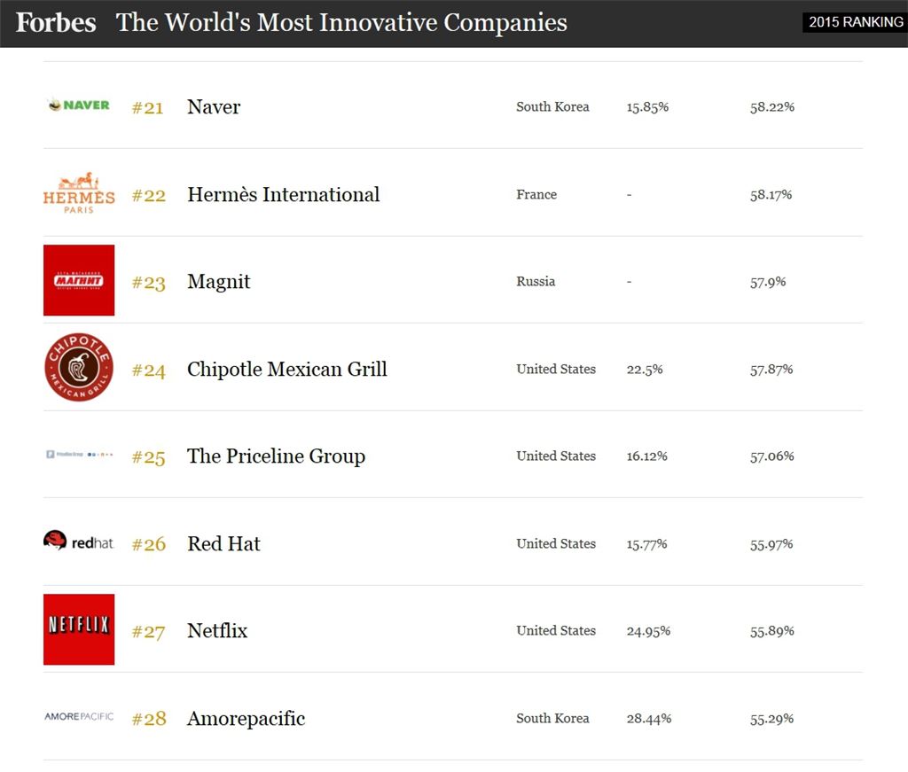This screenshot has height=772, width=908.
Task: Click the page title heading
Action: pos(341,22)
